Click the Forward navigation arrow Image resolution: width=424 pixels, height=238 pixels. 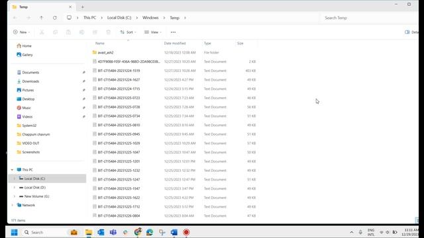(28, 18)
